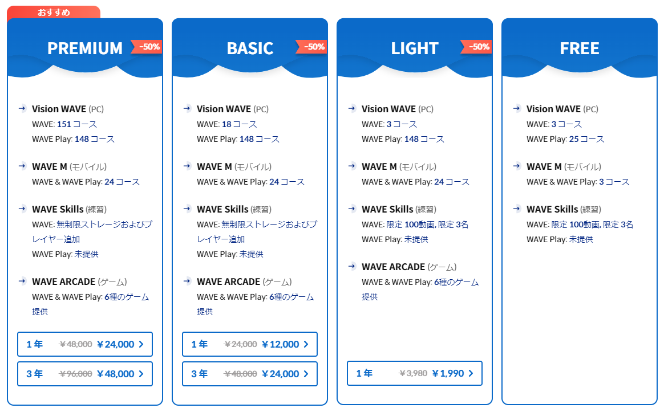664x412 pixels.
Task: Click the FREE plan header
Action: tap(580, 48)
